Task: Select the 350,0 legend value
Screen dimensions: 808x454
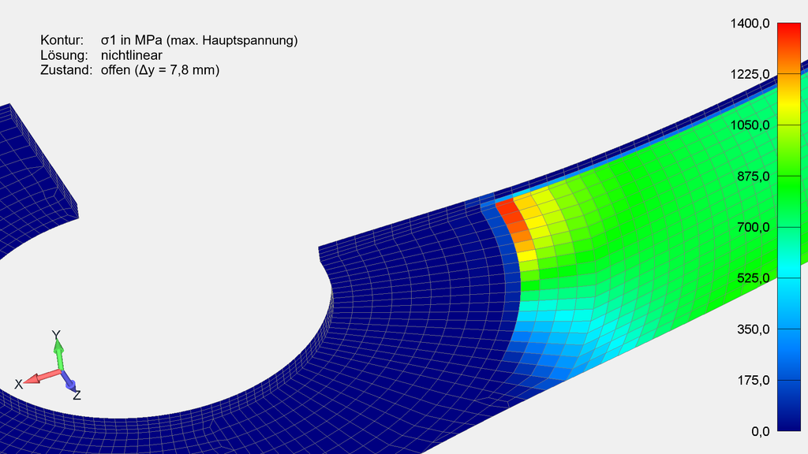Action: pyautogui.click(x=753, y=329)
